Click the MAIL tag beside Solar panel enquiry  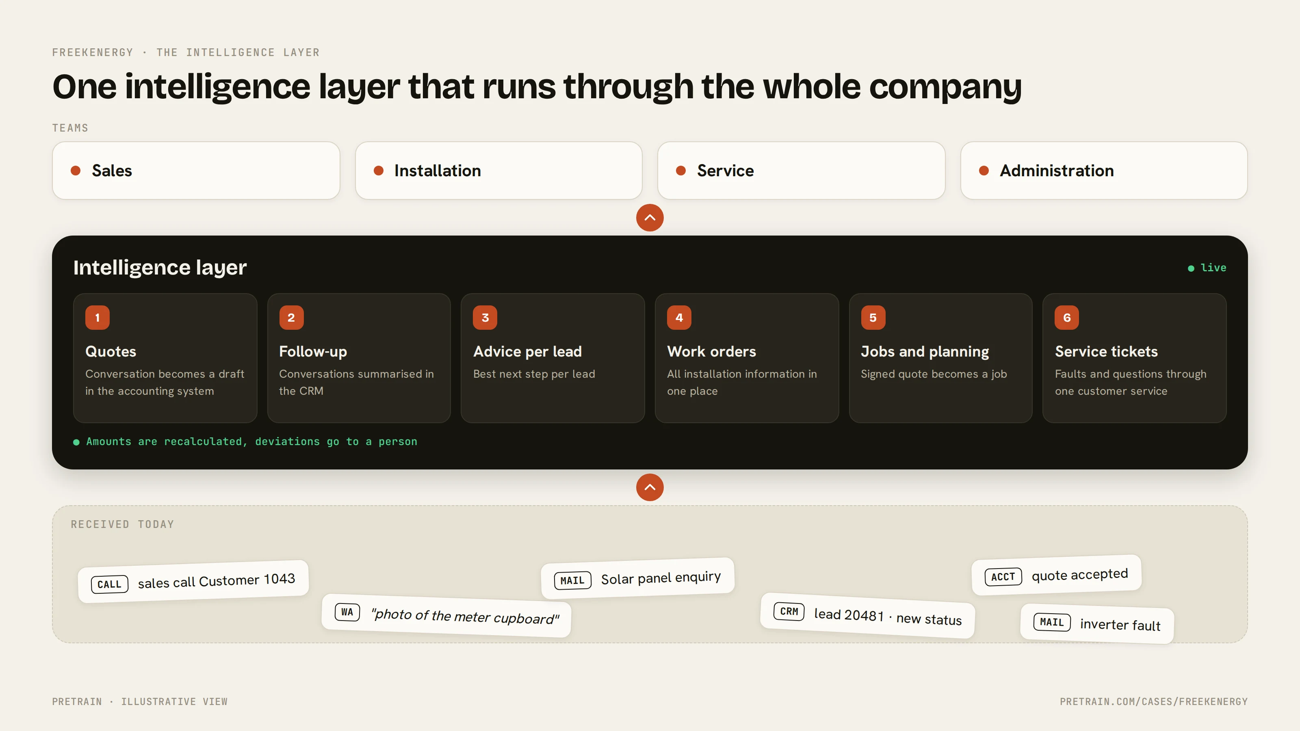tap(572, 580)
